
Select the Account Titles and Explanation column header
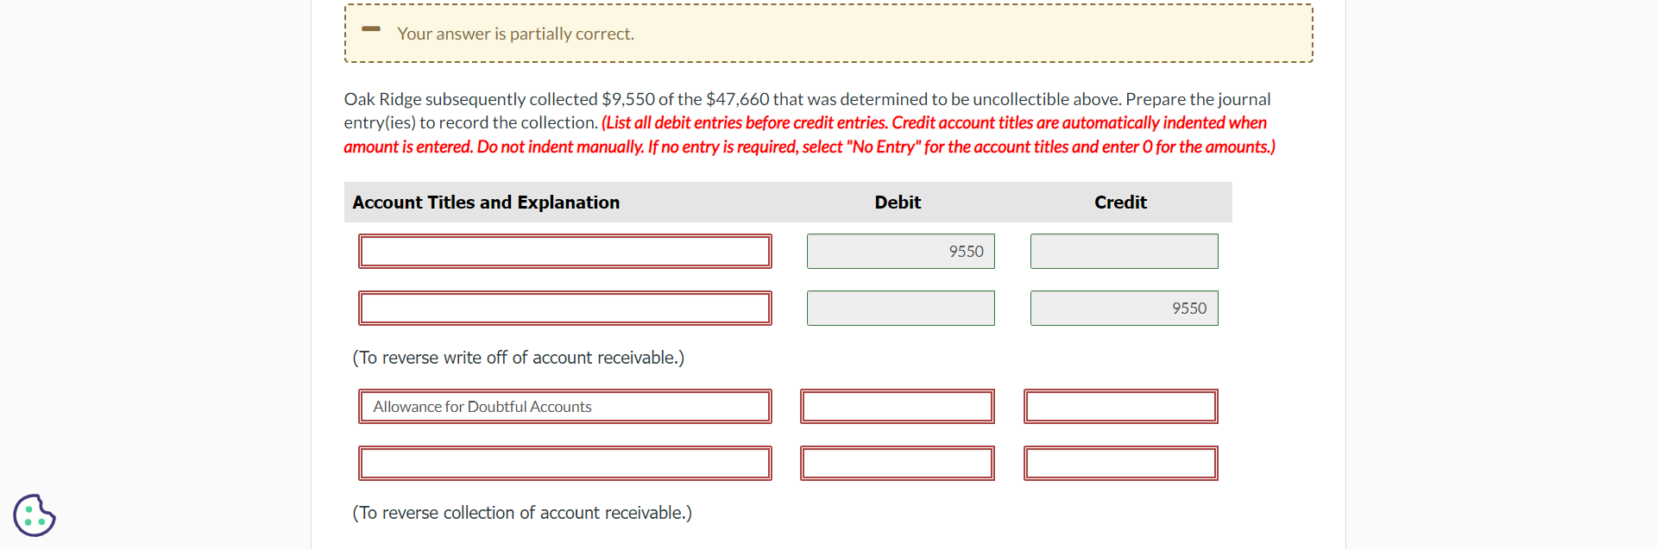[x=486, y=202]
